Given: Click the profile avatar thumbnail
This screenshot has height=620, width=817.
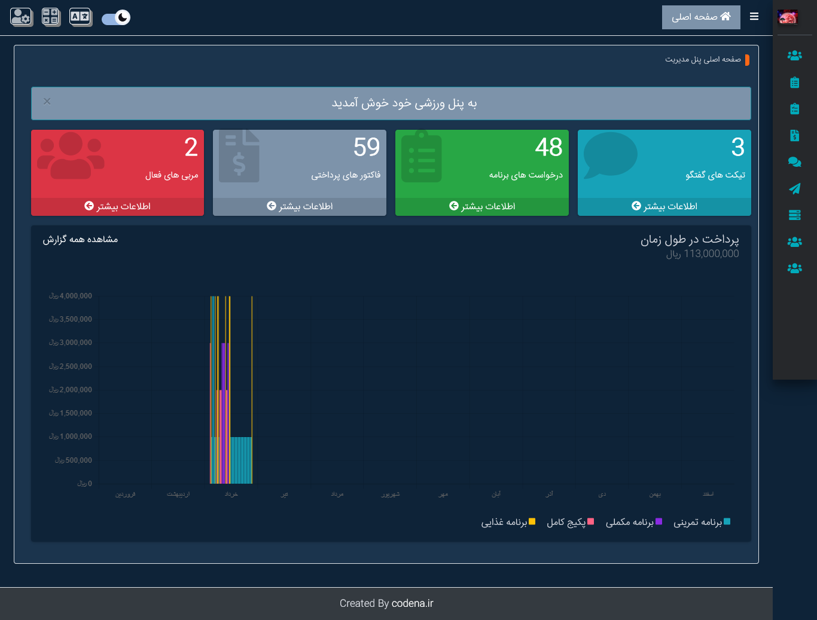Looking at the screenshot, I should pos(788,17).
